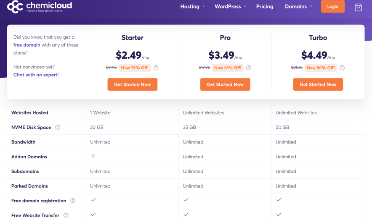Screen dimensions: 372x222
Task: Click the Addon Domains row label
Action: tap(29, 157)
